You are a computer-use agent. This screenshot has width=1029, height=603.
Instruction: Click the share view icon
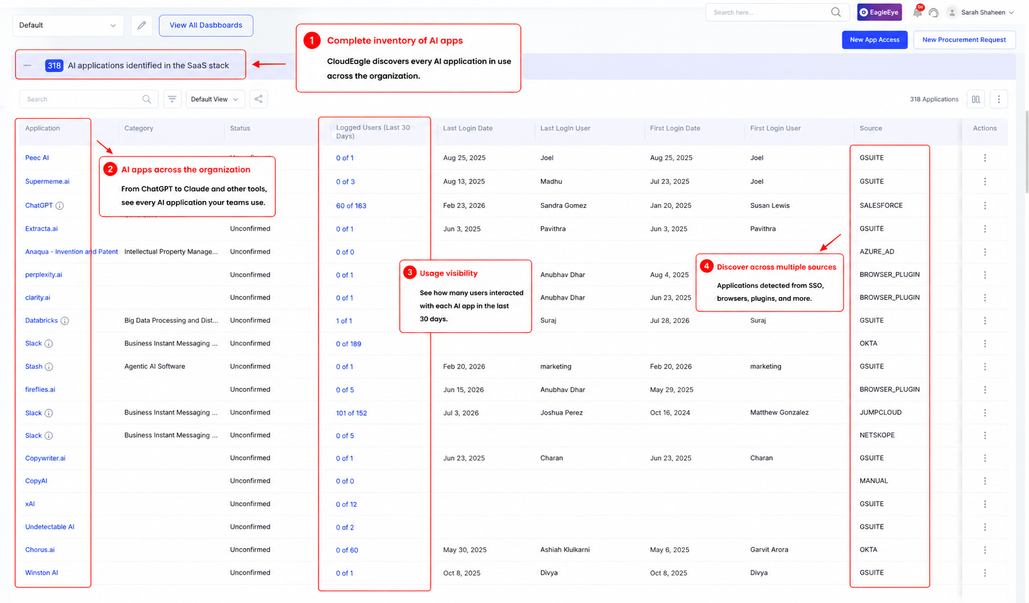coord(258,99)
